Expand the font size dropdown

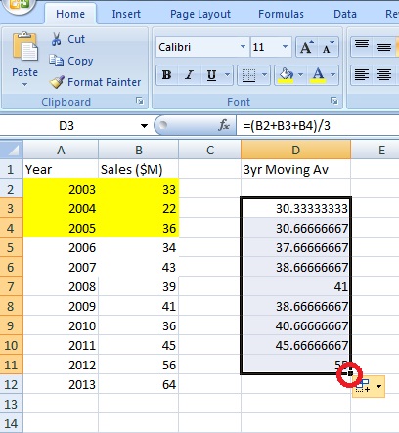click(x=285, y=47)
